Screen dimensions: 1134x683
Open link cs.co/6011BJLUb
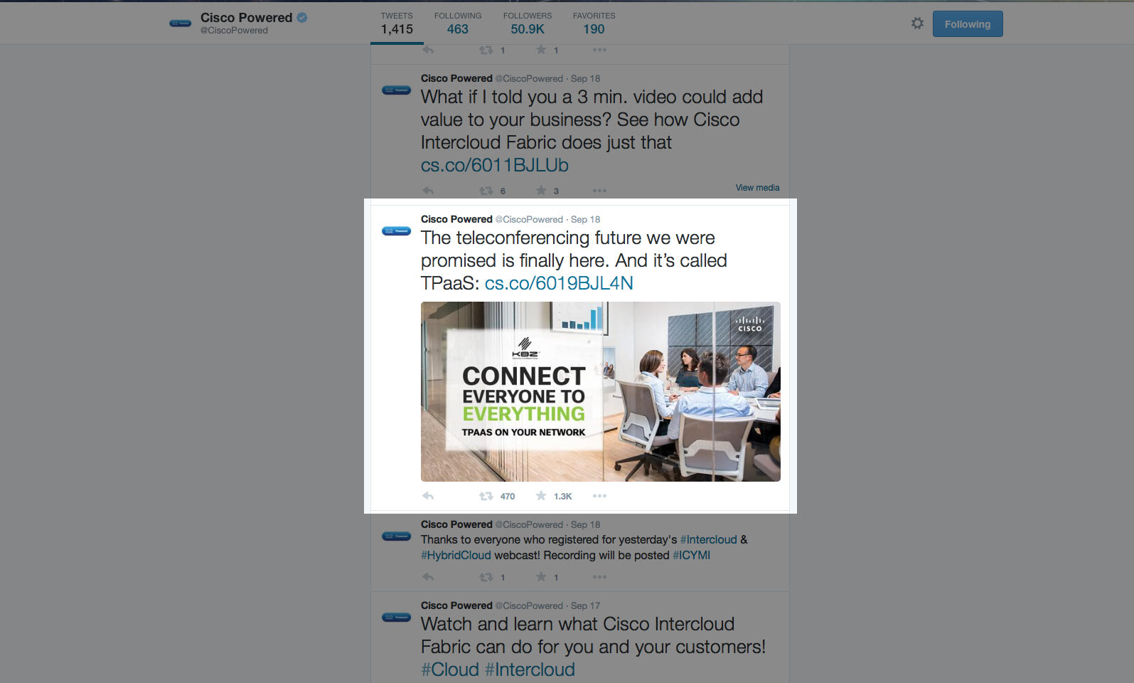point(495,165)
